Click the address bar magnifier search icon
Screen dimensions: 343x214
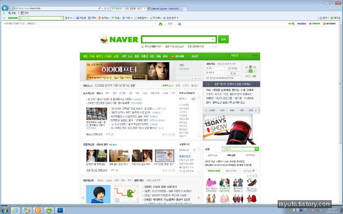(x=100, y=9)
